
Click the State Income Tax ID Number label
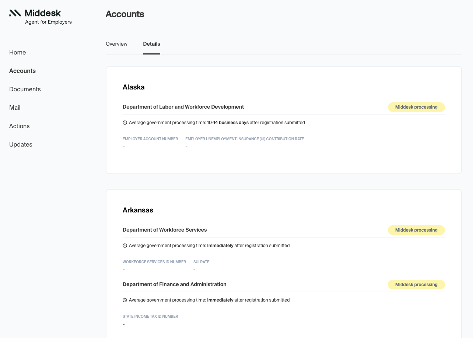tap(150, 317)
